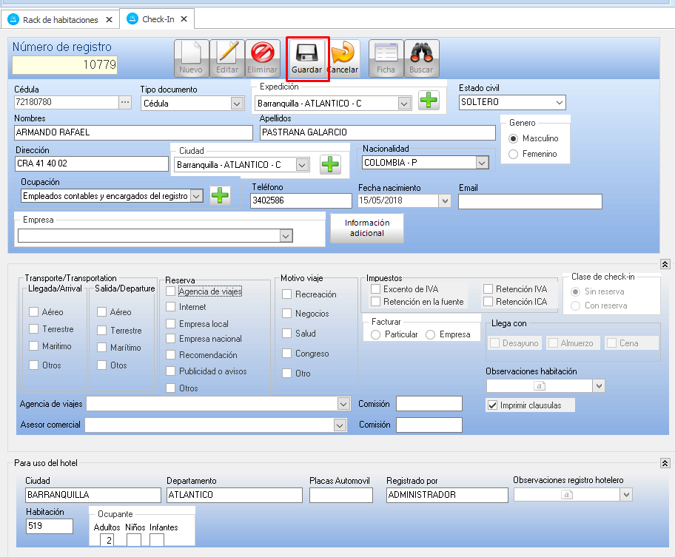675x557 pixels.
Task: Click green plus next to Ocupación
Action: (220, 195)
